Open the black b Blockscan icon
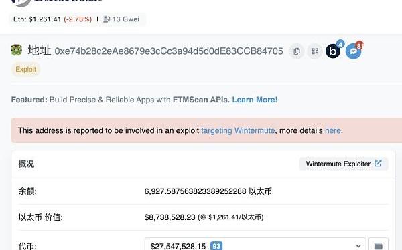This screenshot has height=250, width=402. pyautogui.click(x=333, y=51)
